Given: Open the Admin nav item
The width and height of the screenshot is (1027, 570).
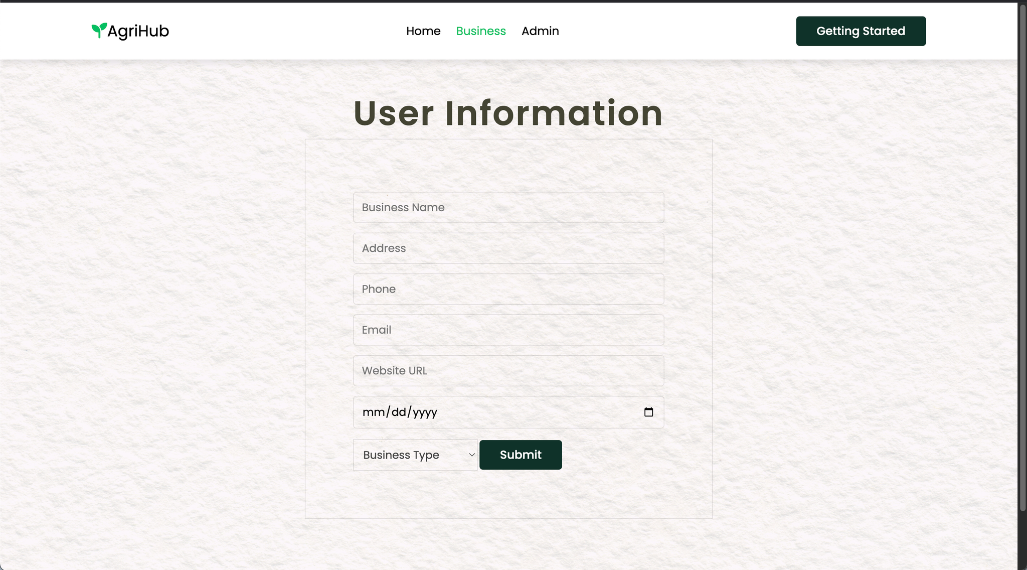Looking at the screenshot, I should (540, 31).
